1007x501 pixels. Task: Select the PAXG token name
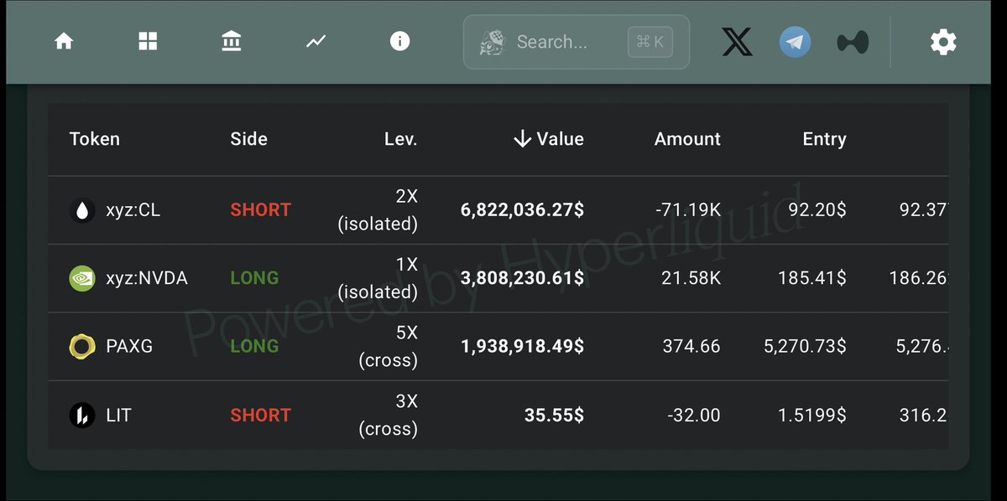(x=129, y=346)
